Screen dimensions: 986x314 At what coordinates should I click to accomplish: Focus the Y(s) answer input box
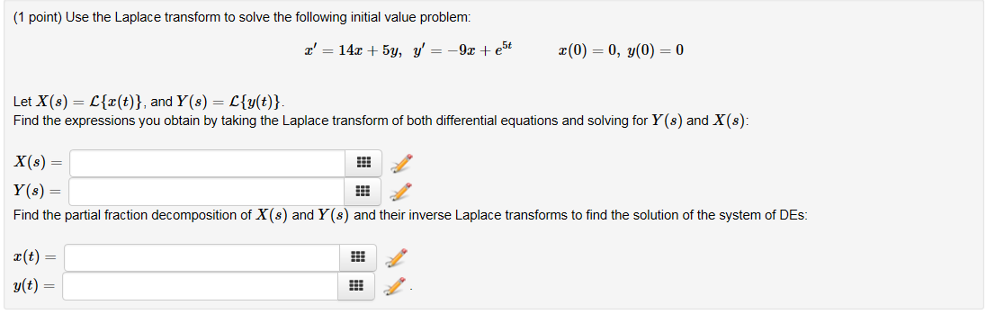click(x=207, y=192)
